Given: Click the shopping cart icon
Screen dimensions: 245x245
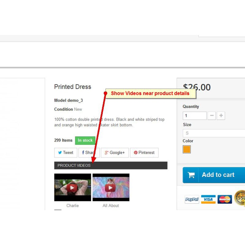Looking at the screenshot, I should [x=191, y=175].
